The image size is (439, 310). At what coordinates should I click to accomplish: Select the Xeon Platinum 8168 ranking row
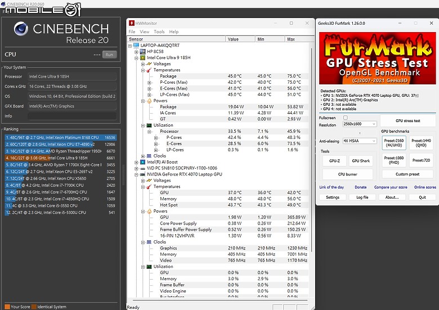click(60, 138)
